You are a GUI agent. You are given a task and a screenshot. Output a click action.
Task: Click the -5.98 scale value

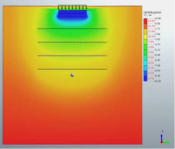pyautogui.click(x=157, y=55)
